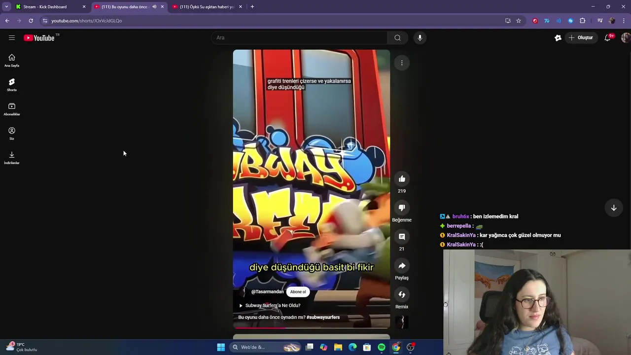Open OBS Studio from the taskbar
This screenshot has width=631, height=355.
click(410, 347)
